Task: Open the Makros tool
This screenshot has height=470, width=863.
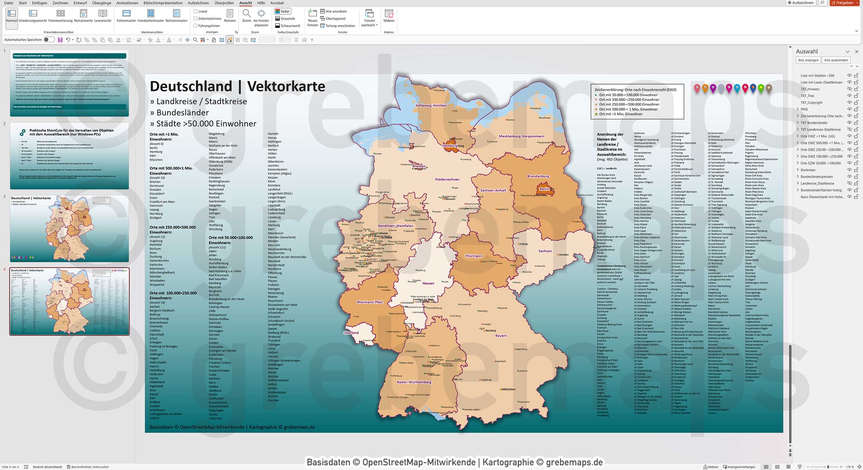Action: tap(389, 16)
